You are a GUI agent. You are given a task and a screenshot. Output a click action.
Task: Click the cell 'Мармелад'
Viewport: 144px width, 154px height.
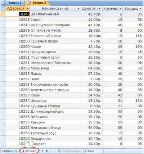[55, 68]
